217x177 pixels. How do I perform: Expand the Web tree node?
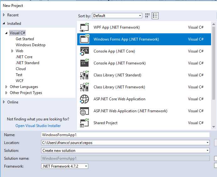pos(12,51)
